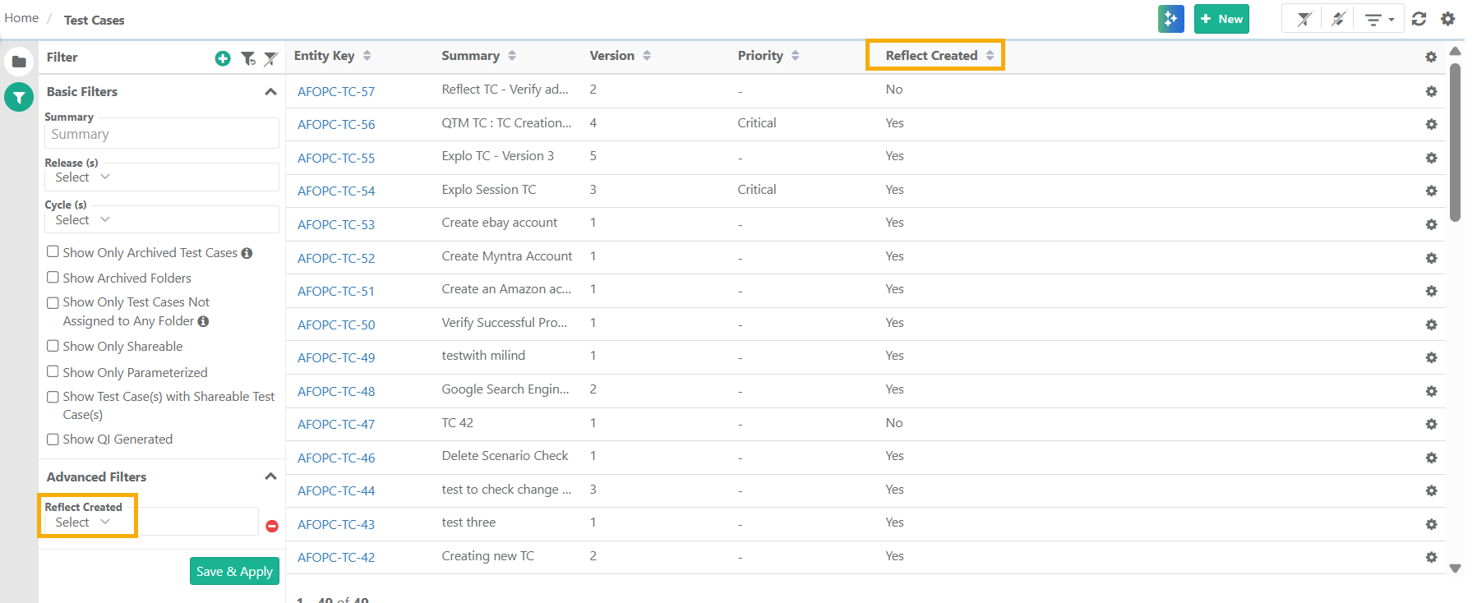Image resolution: width=1477 pixels, height=603 pixels.
Task: Enable Show Only Archived Test Cases
Action: (53, 251)
